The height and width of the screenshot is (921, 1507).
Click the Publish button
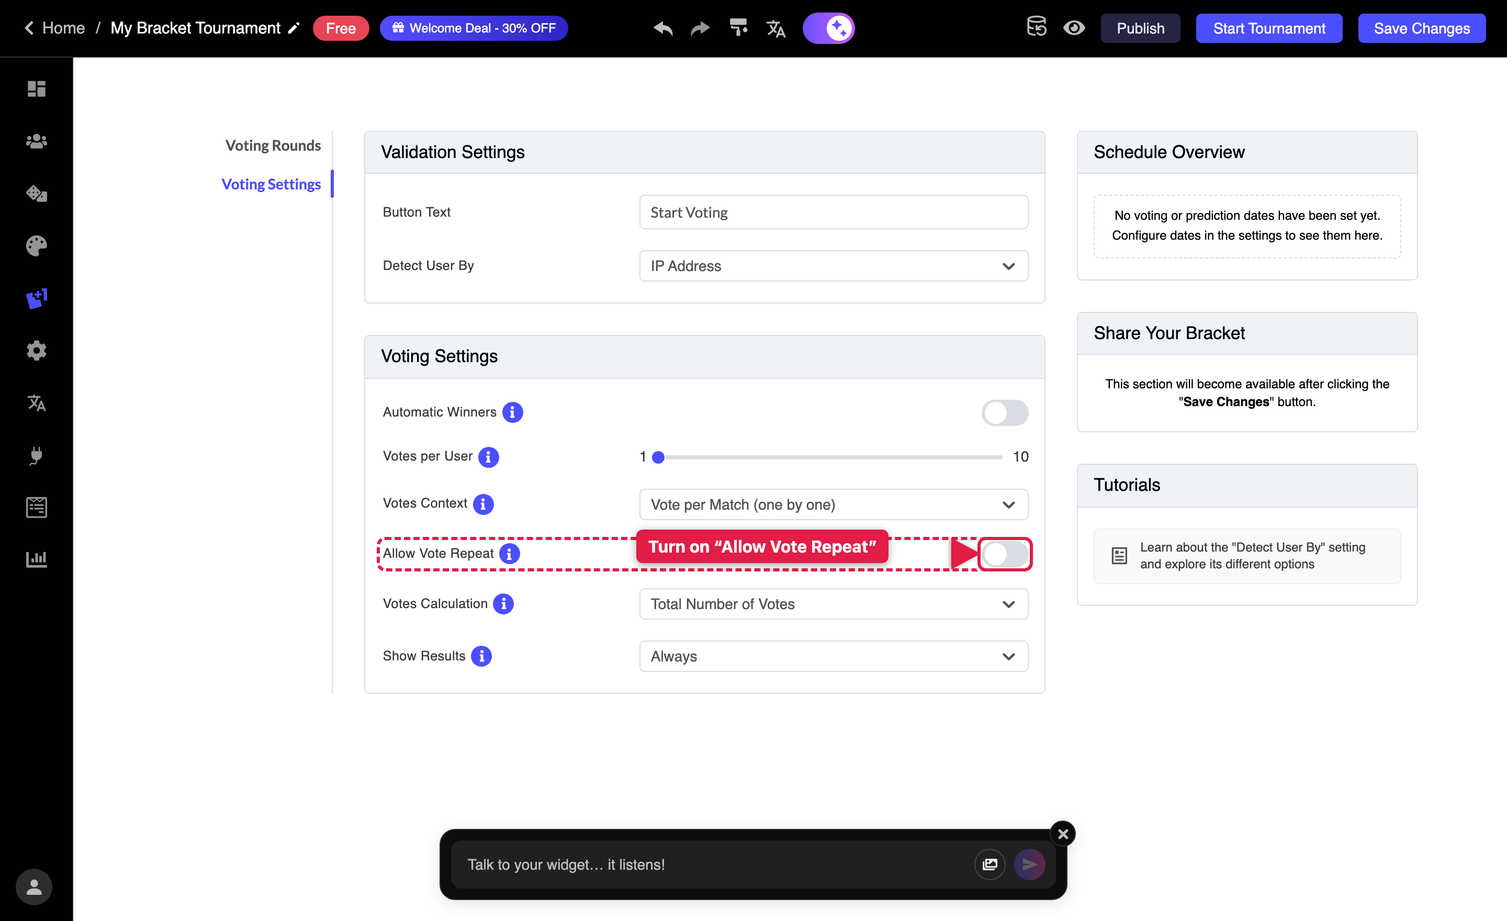(x=1140, y=28)
